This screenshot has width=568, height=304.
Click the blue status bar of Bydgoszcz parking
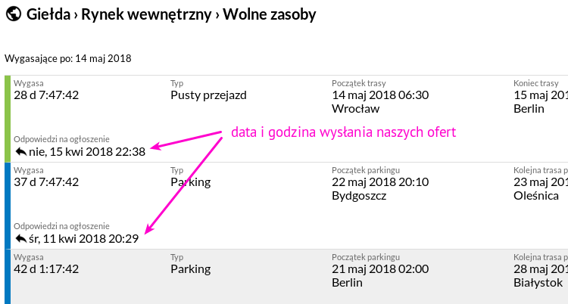(x=8, y=206)
